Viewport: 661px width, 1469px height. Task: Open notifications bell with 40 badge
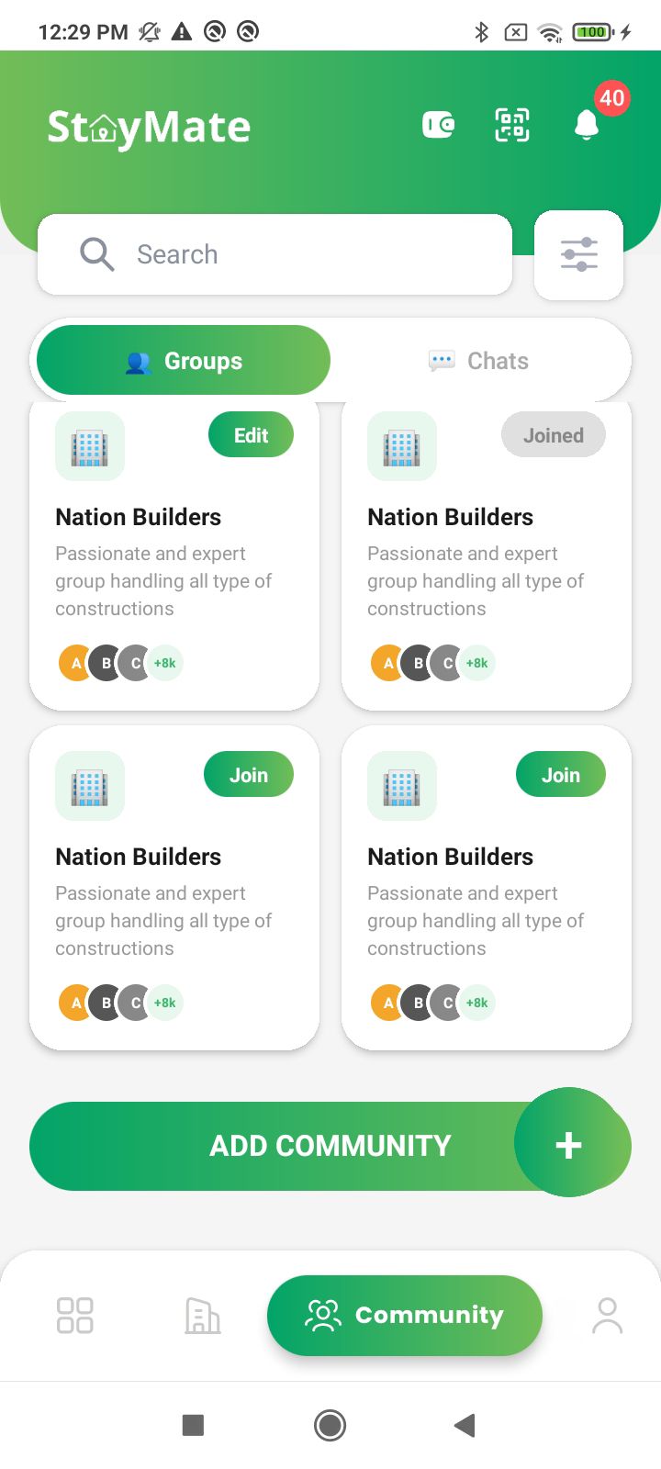(587, 125)
